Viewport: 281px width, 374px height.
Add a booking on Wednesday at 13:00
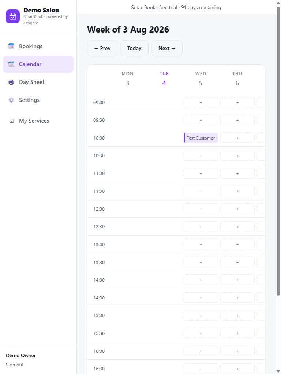tap(201, 244)
